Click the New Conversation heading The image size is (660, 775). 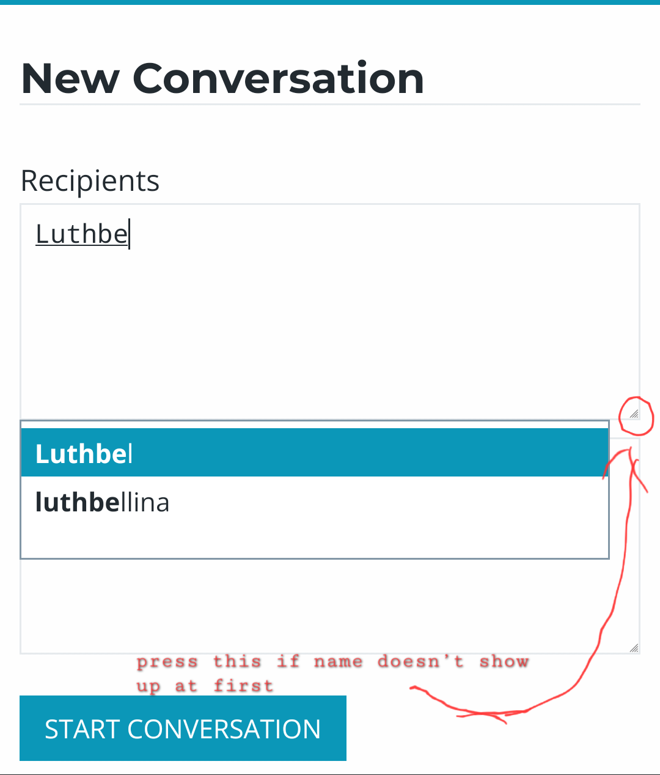click(x=222, y=78)
